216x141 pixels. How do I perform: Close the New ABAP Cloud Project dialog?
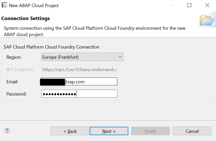pos(208,5)
